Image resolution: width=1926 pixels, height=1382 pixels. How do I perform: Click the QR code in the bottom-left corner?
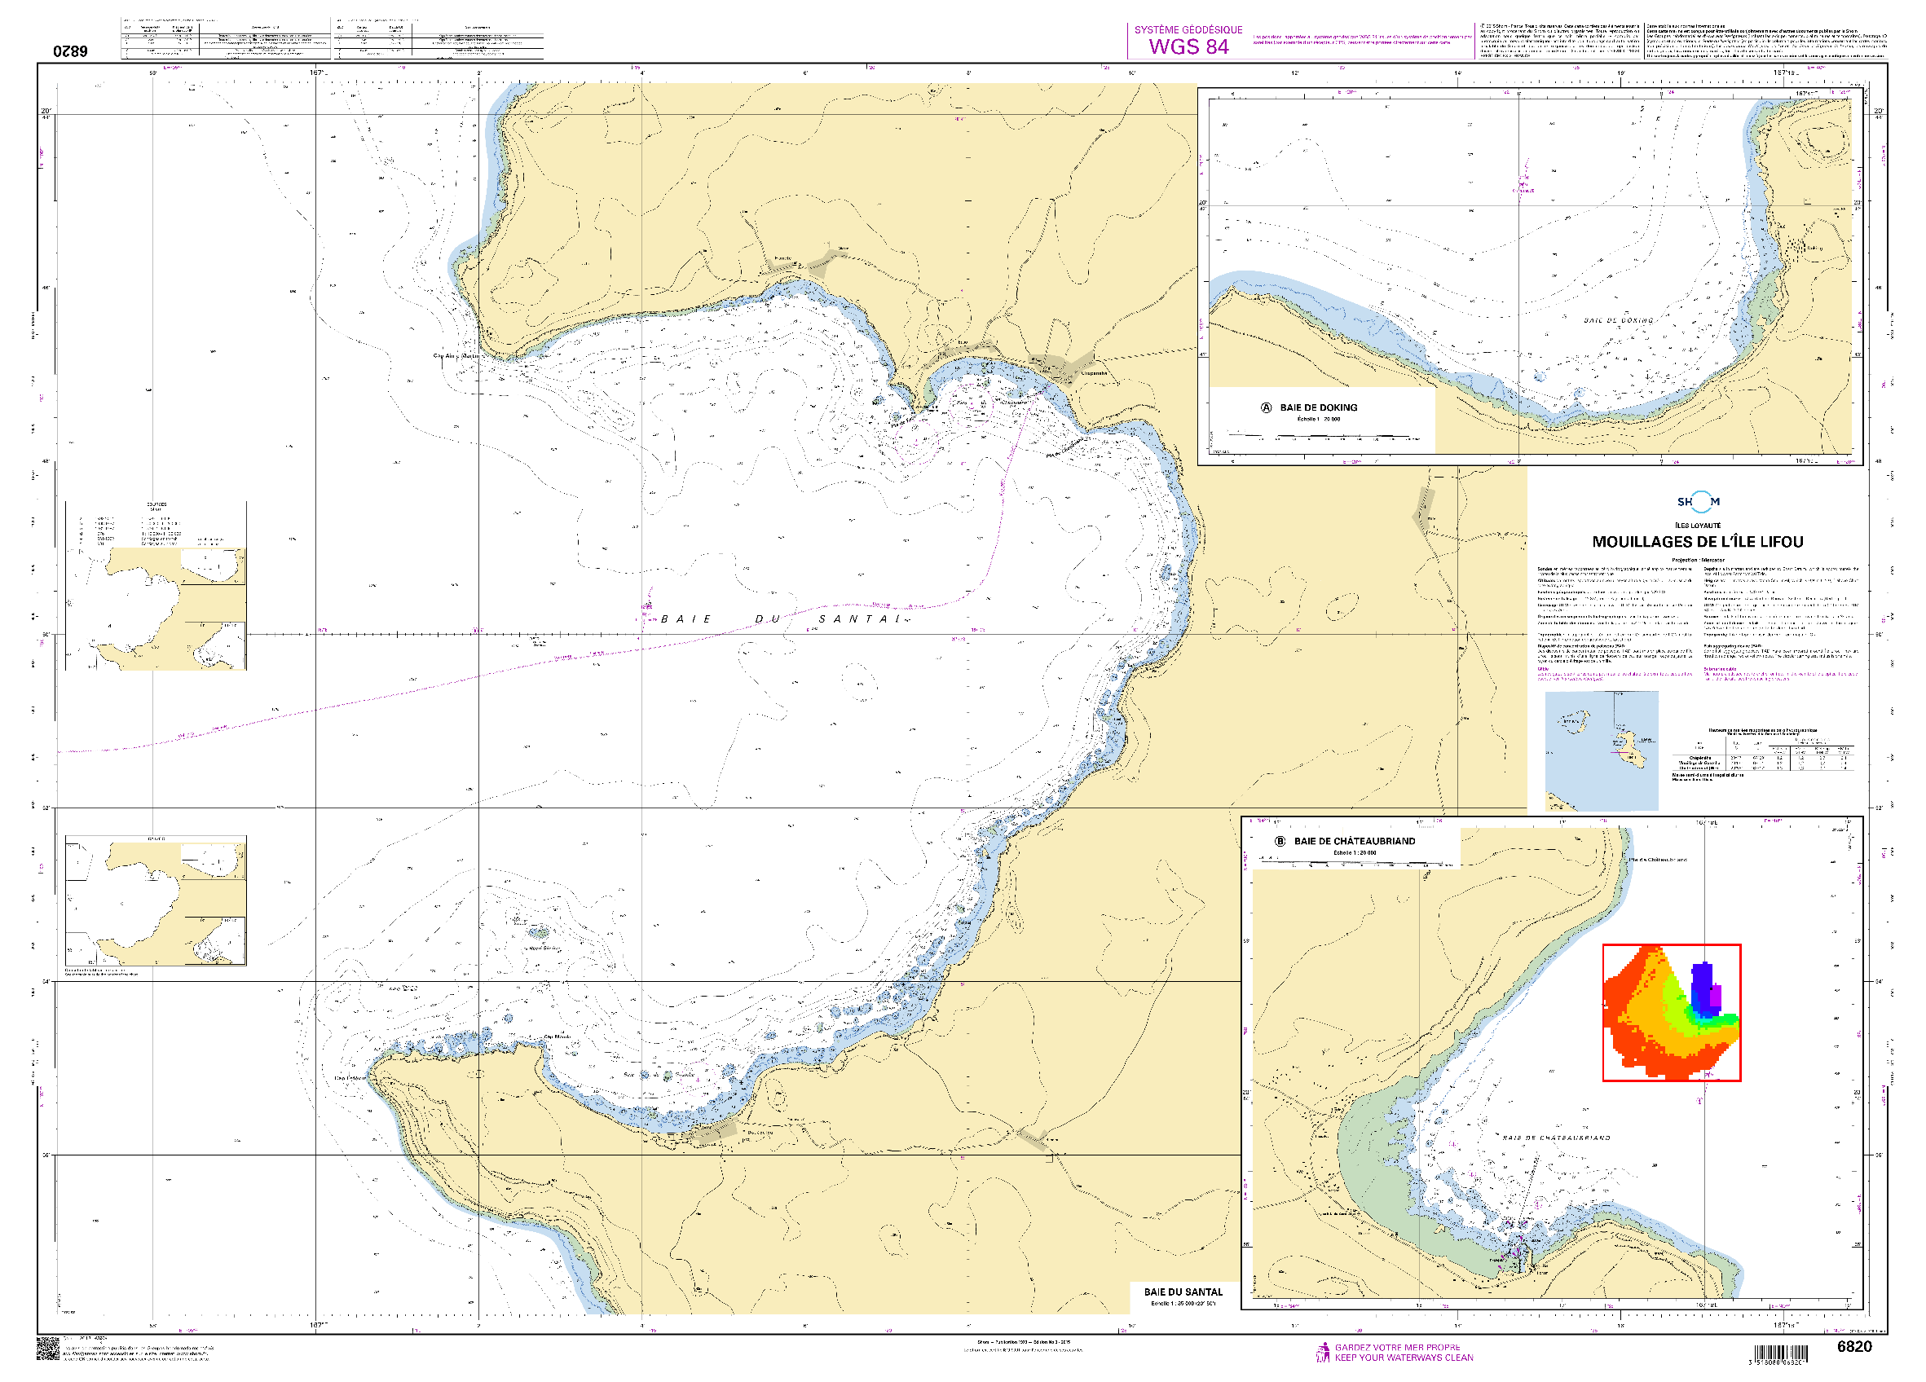[47, 1348]
